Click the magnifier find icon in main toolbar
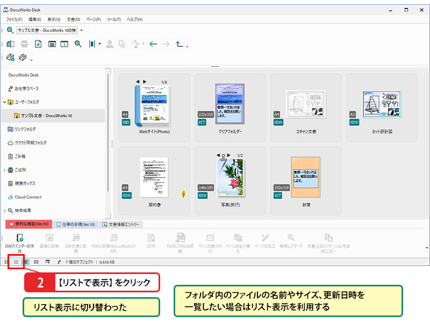This screenshot has height=323, width=430. [x=78, y=44]
